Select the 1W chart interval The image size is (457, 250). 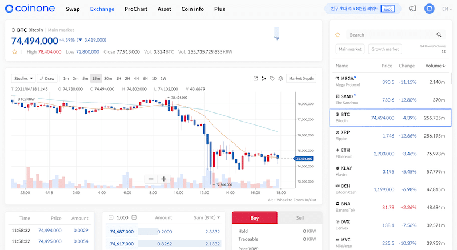[x=163, y=78]
